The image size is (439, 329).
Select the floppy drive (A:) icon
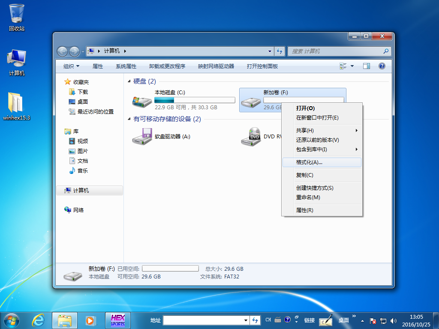tap(142, 137)
